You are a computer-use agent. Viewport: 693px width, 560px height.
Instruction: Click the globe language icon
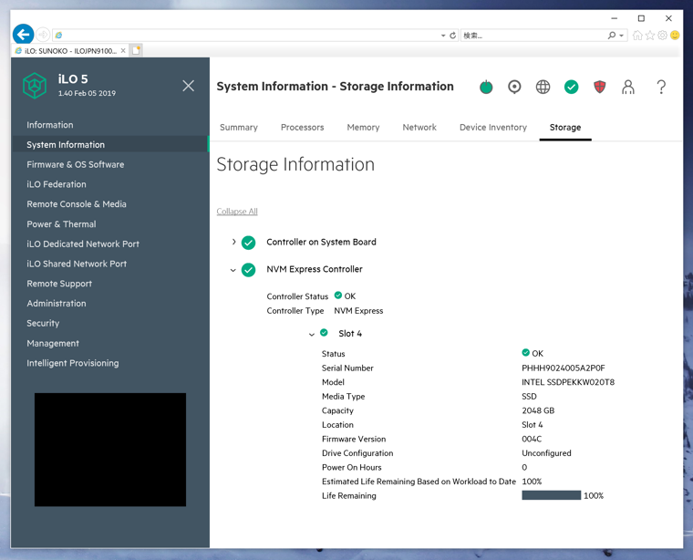[x=543, y=87]
